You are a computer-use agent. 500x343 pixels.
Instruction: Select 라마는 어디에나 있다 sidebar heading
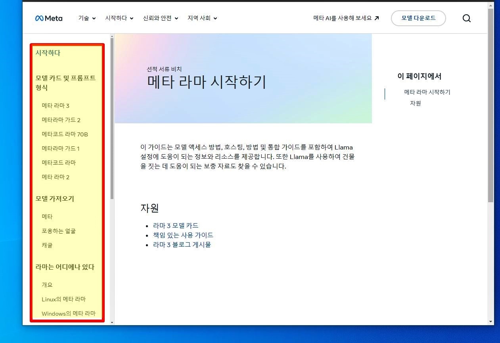tap(65, 267)
